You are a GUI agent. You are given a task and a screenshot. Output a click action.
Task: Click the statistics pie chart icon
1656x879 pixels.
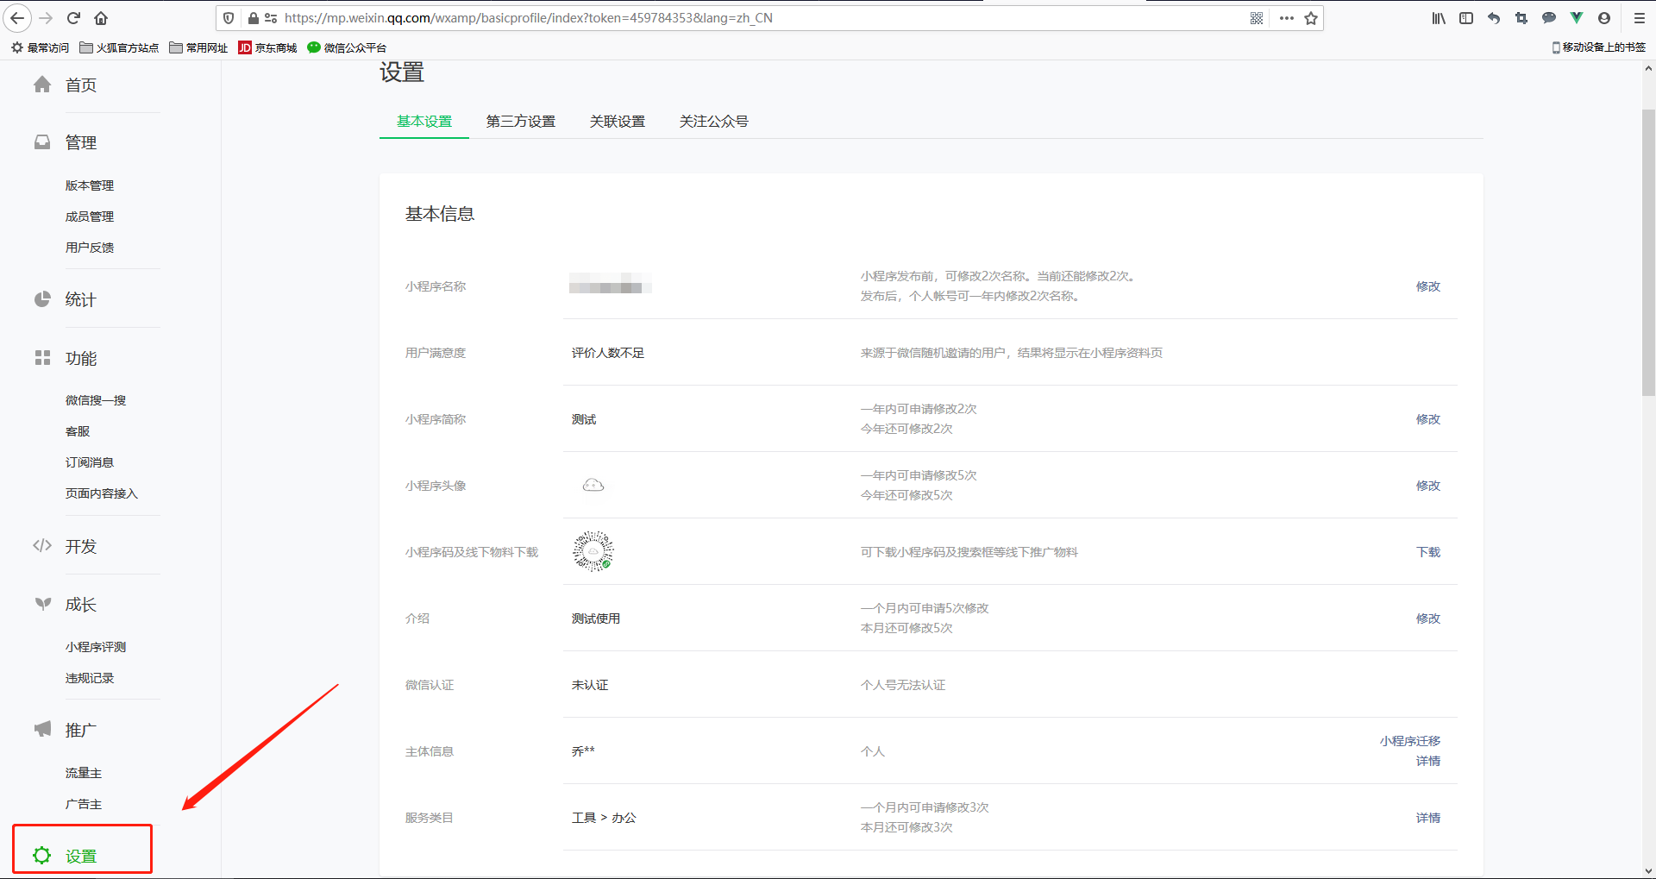(42, 299)
